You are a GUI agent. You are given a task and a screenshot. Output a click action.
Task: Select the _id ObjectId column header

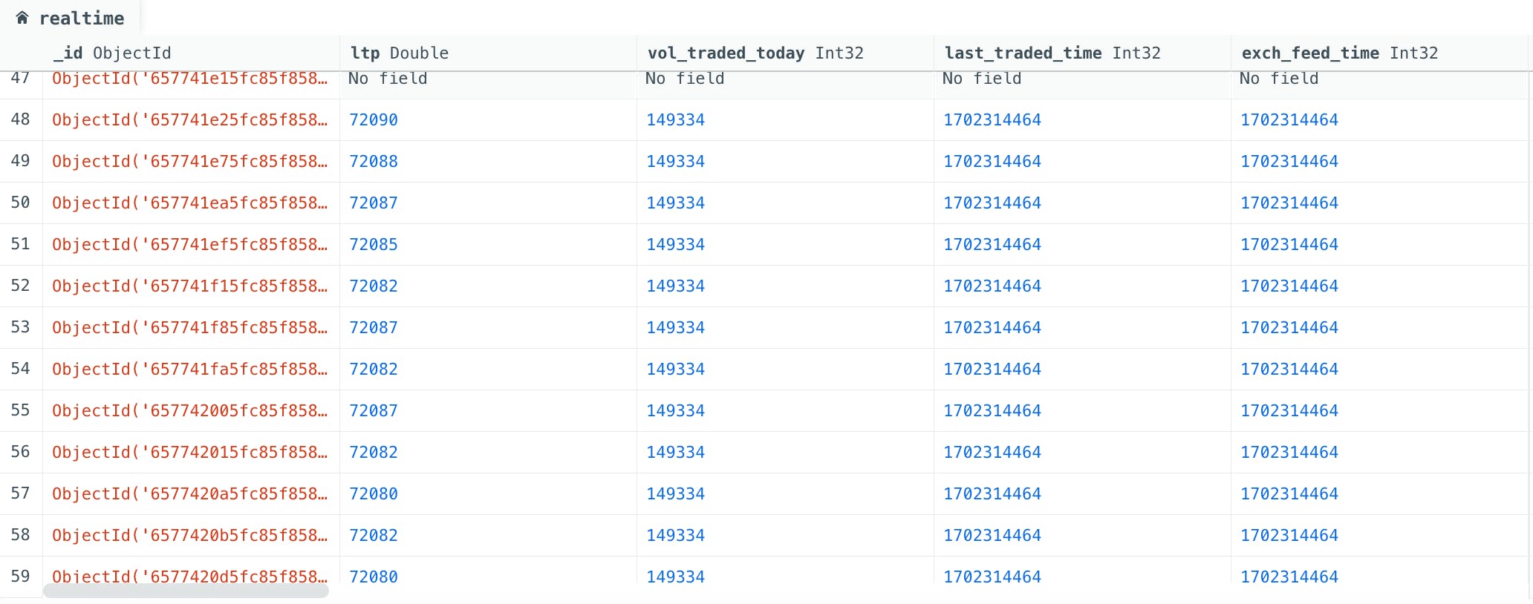pos(112,53)
